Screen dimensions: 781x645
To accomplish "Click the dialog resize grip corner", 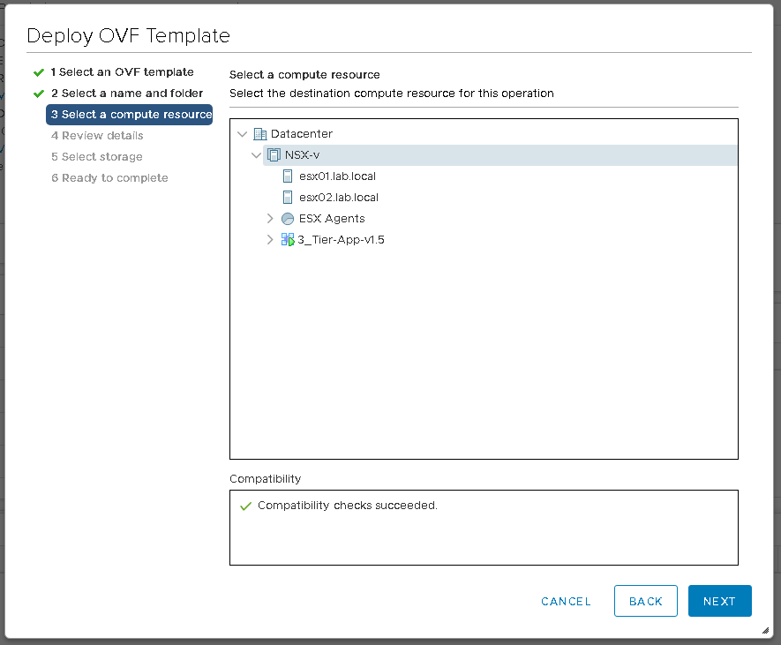I will click(764, 630).
